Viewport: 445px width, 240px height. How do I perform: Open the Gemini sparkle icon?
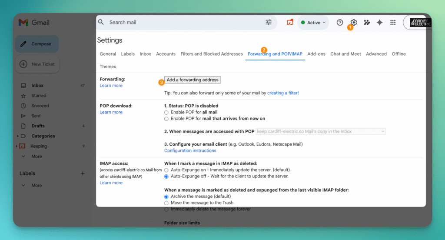(379, 23)
